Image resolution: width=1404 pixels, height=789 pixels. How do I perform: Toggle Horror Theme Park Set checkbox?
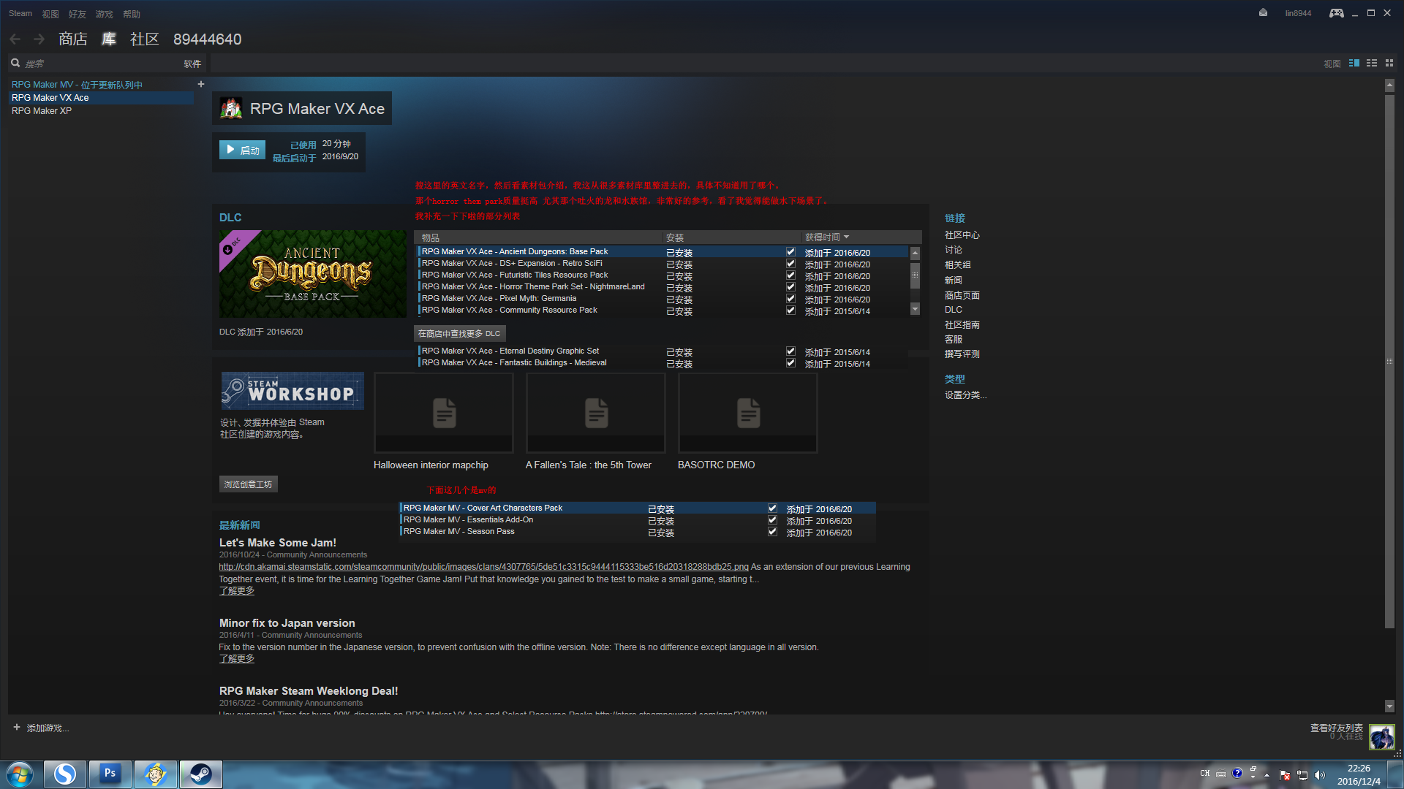[x=790, y=287]
